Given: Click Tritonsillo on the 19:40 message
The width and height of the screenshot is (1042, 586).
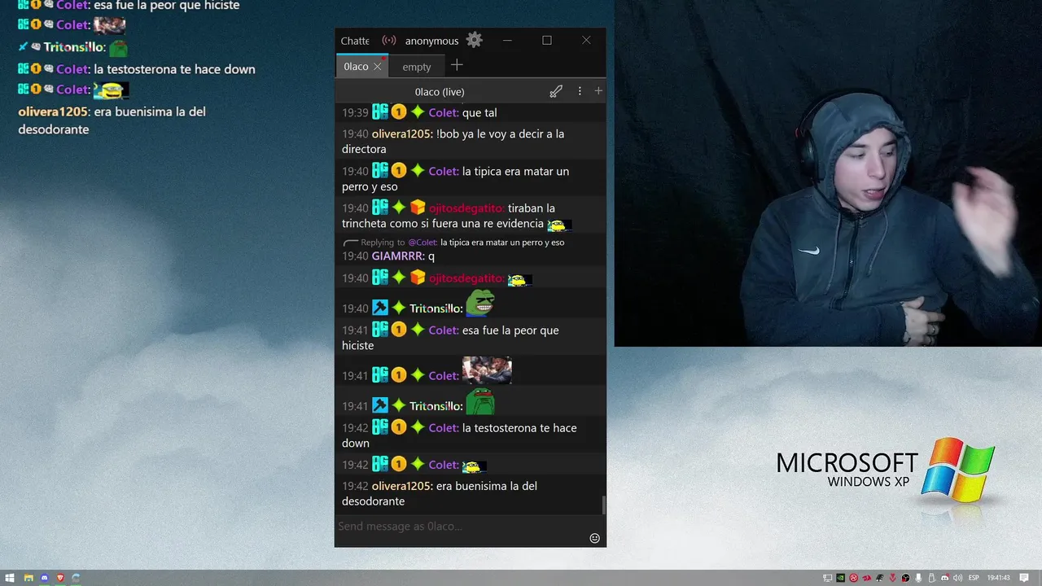Looking at the screenshot, I should tap(436, 308).
